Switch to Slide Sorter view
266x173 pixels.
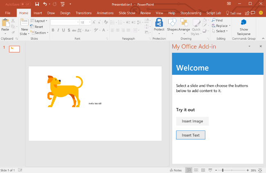point(196,170)
